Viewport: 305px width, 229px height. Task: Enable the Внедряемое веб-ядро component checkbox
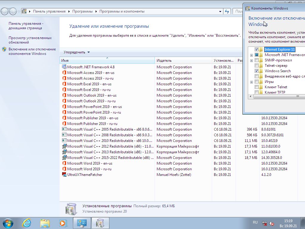[256, 76]
